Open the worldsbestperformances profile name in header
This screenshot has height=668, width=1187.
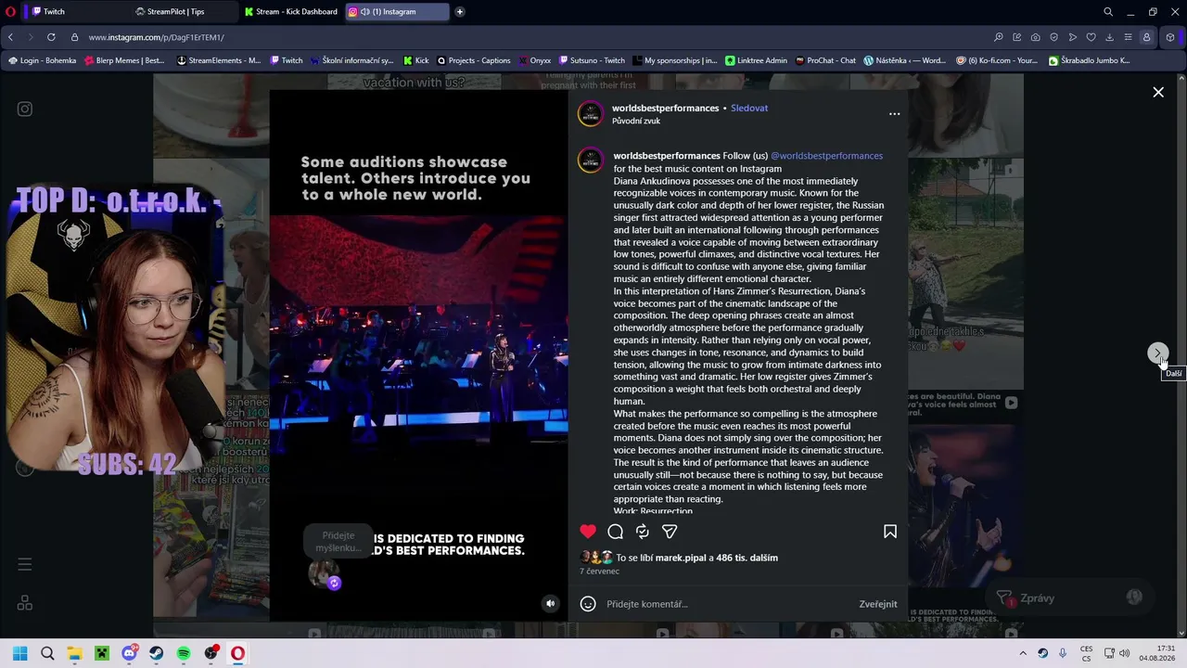[x=665, y=108]
